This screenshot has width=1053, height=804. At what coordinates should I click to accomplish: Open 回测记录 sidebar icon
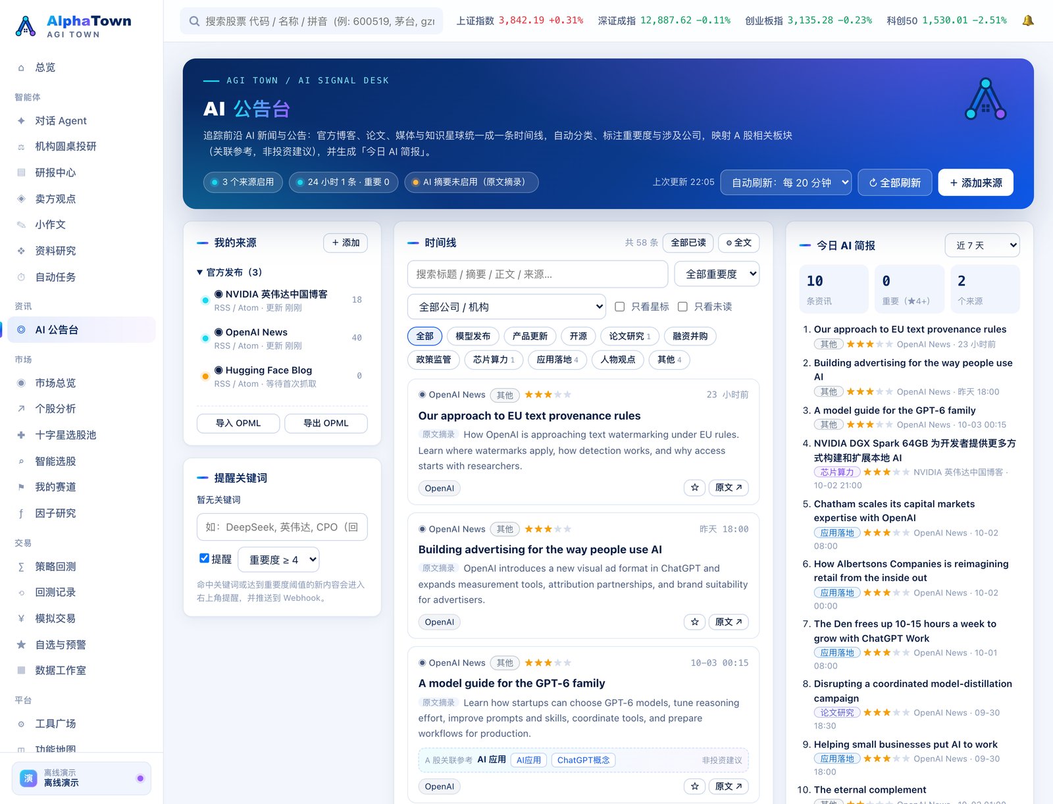click(x=21, y=592)
